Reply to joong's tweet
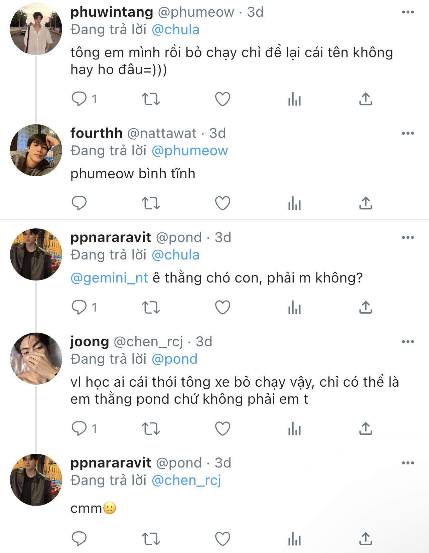 tap(79, 429)
